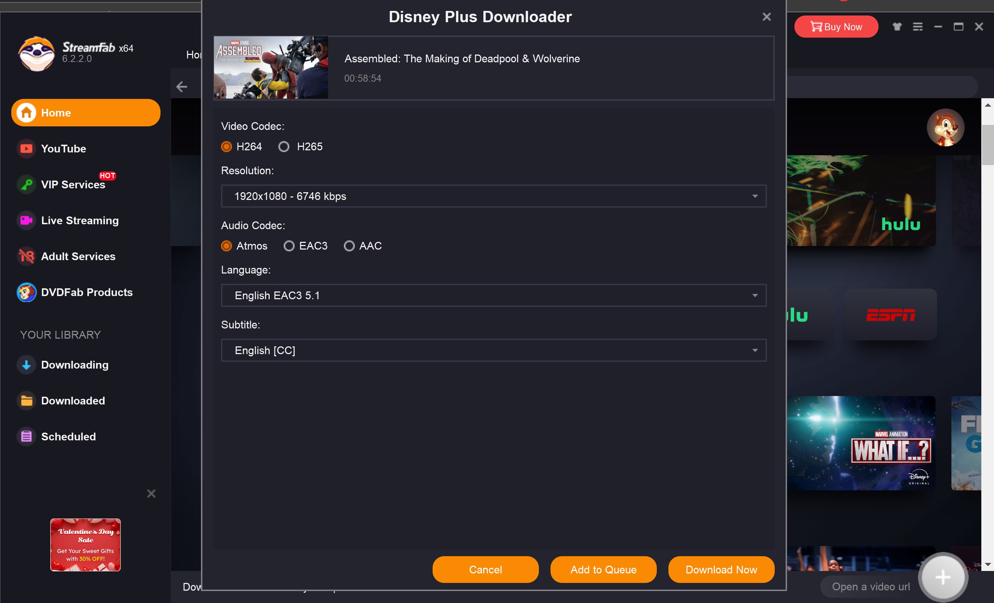Image resolution: width=994 pixels, height=603 pixels.
Task: Dismiss the Valentine's Day promo banner
Action: click(x=151, y=493)
